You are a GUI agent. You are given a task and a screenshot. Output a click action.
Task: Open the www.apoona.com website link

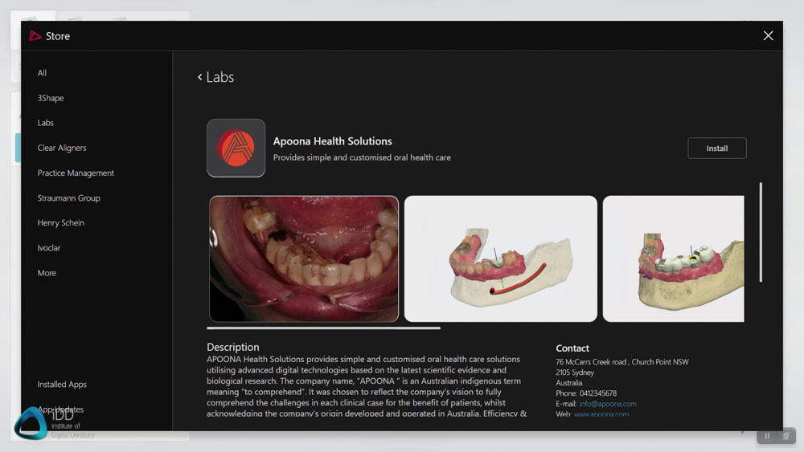tap(601, 414)
